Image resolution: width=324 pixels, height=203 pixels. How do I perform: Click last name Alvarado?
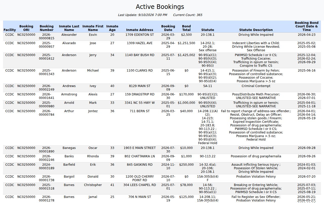click(69, 43)
